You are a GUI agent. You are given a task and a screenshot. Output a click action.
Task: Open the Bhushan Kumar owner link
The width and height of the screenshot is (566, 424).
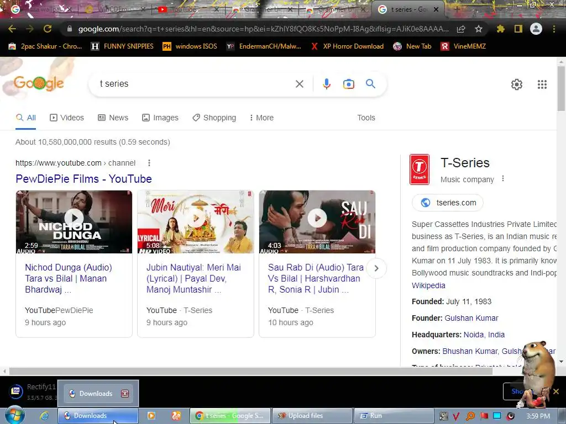[x=470, y=351]
